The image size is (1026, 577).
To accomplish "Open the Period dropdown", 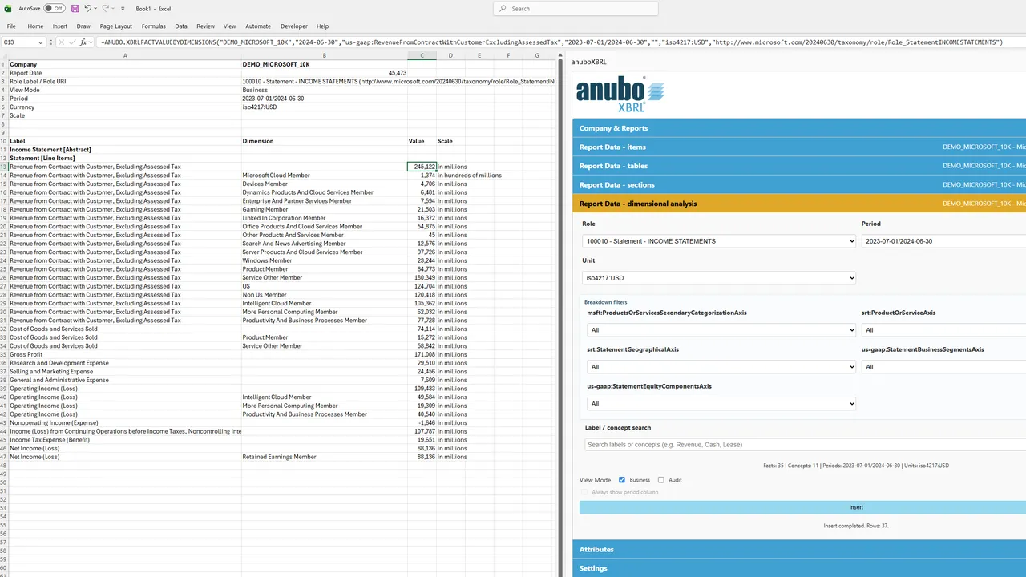I will (943, 241).
